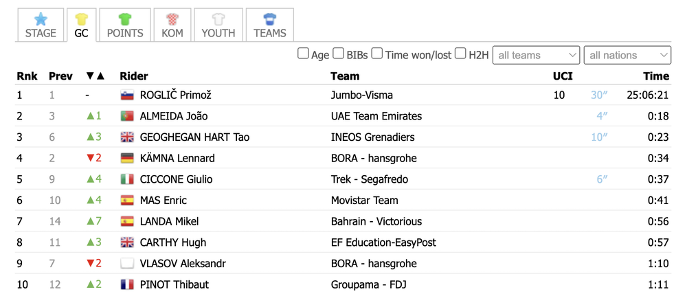Sort by the up/down arrows column header
This screenshot has height=294, width=687.
tap(95, 76)
